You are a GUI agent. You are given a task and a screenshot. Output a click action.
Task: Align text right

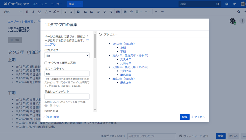coord(111,12)
